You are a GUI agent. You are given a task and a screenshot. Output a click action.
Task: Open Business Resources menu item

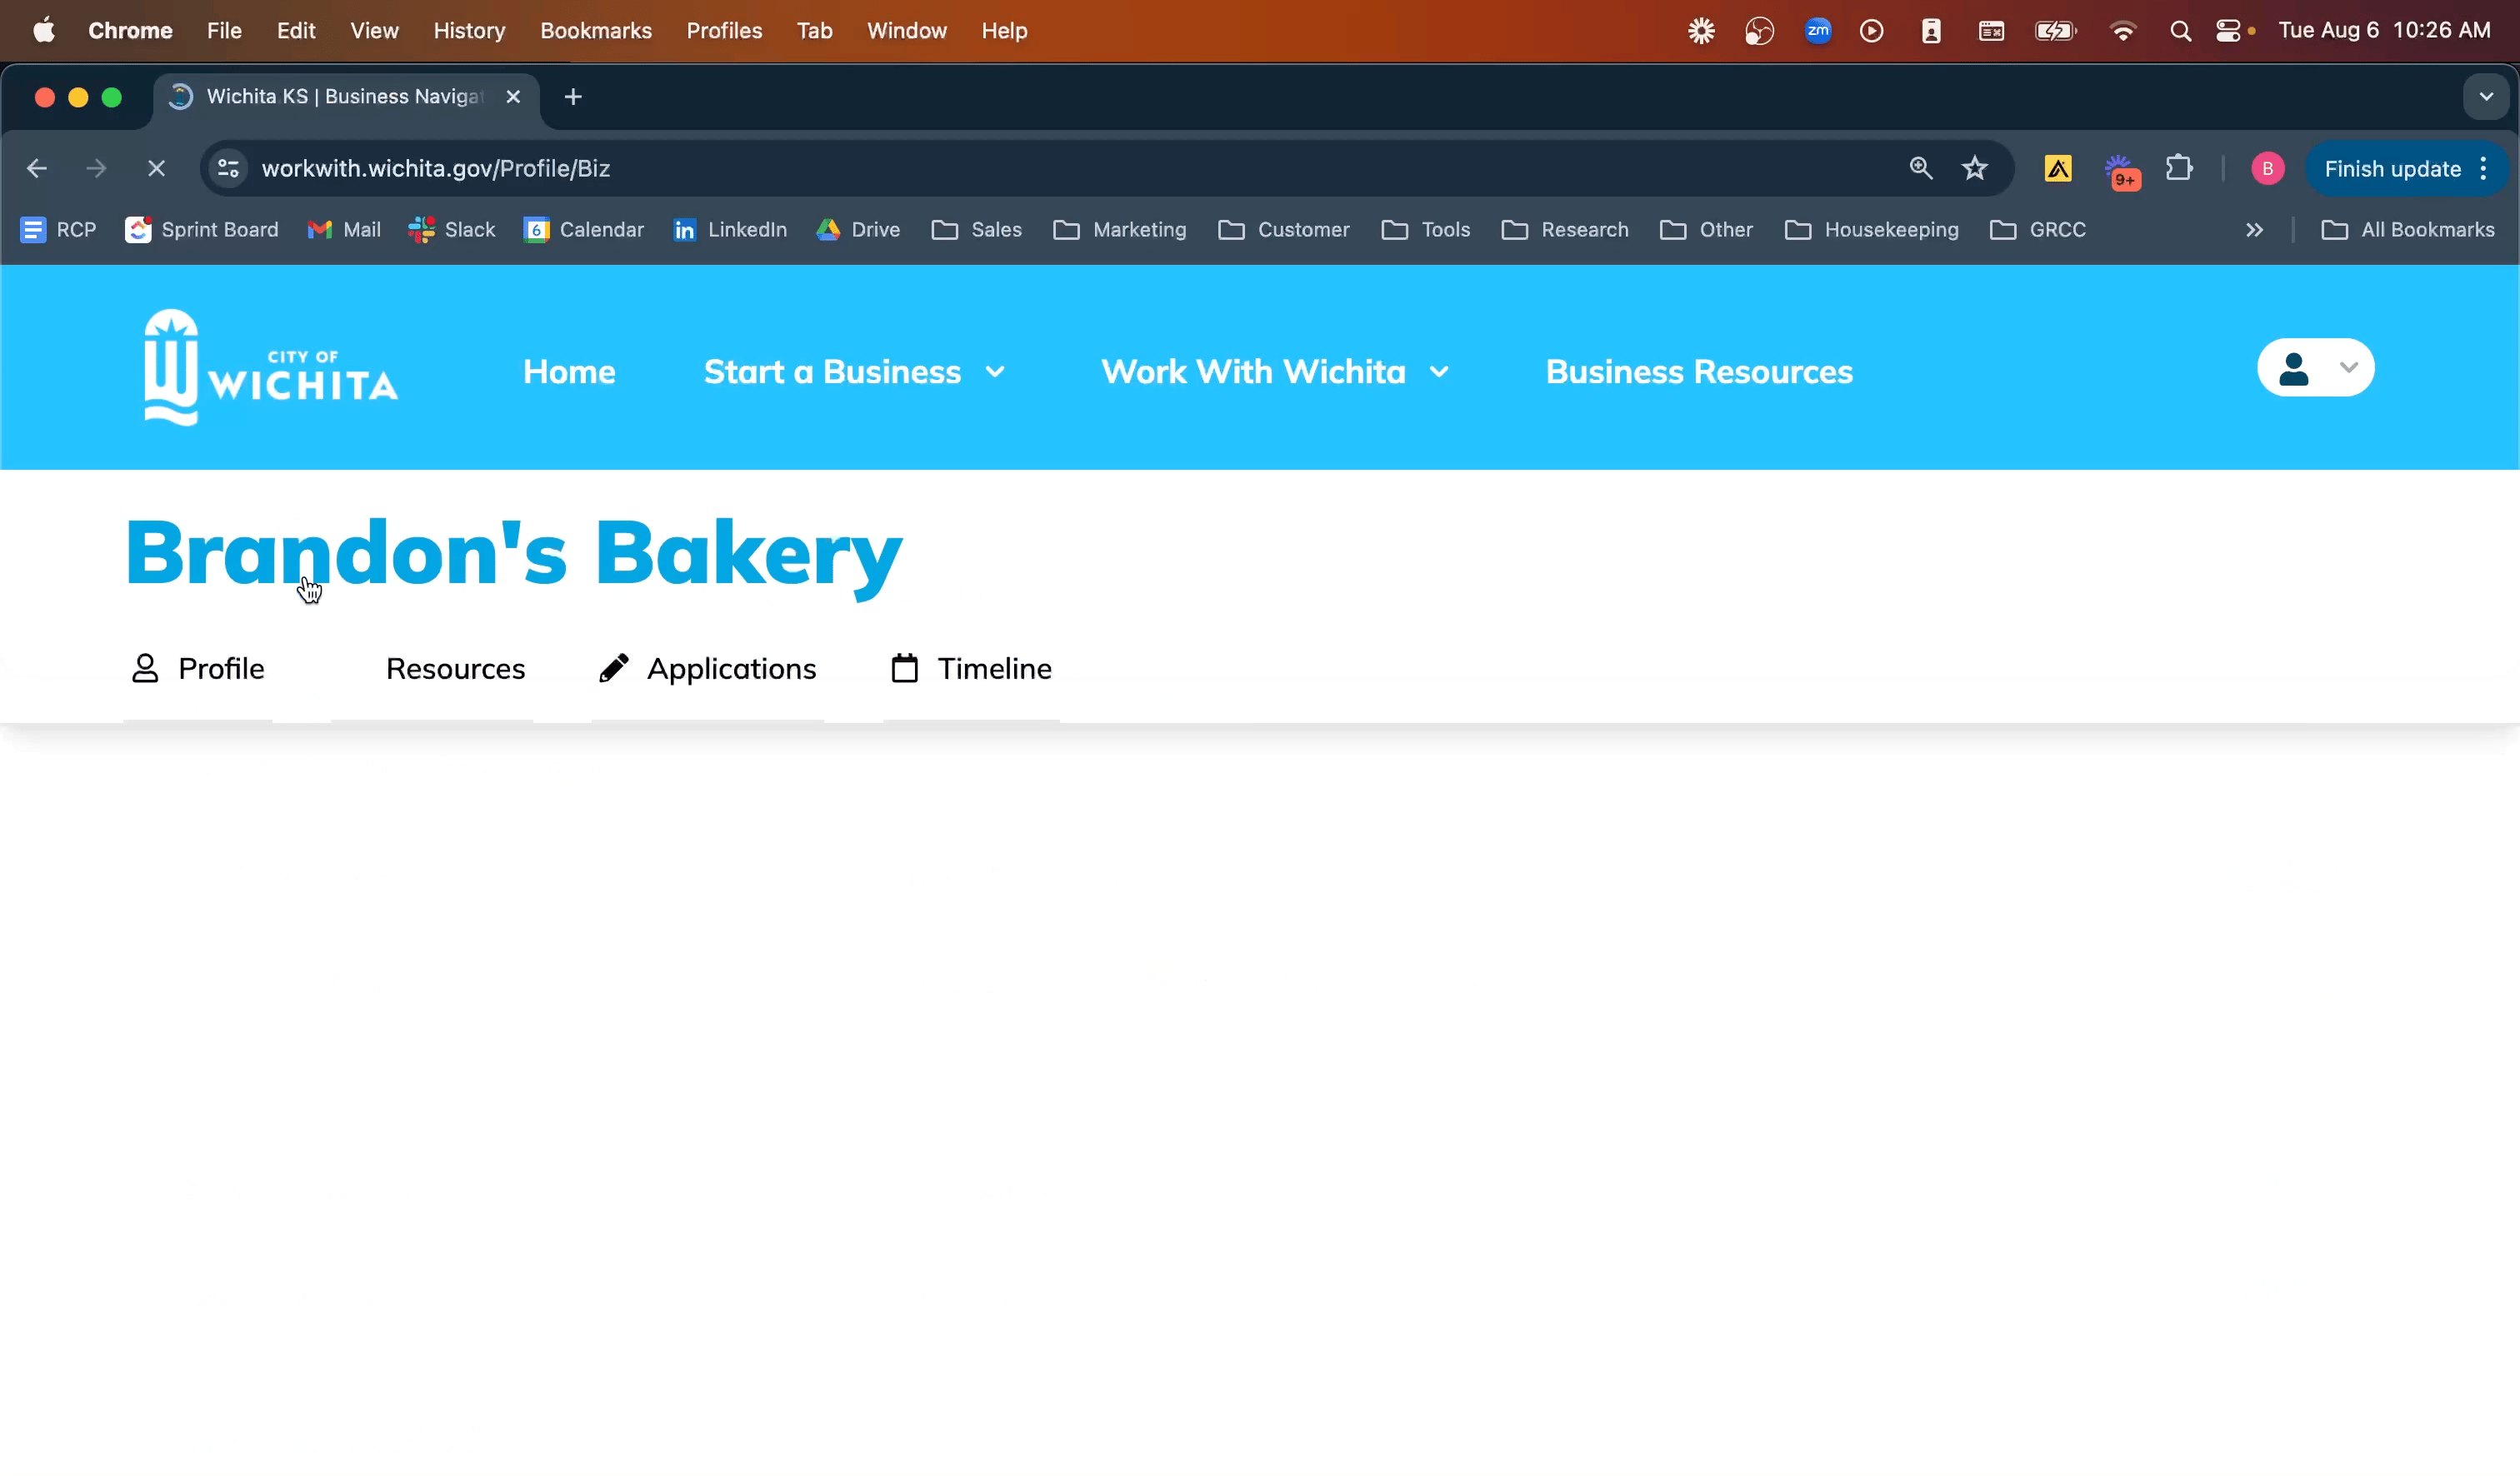pos(1699,371)
